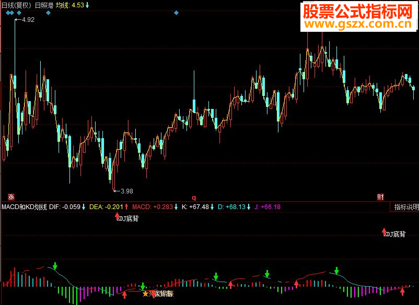Image resolution: width=419 pixels, height=305 pixels.
Task: Click the 日线(复权) period label
Action: 17,5
